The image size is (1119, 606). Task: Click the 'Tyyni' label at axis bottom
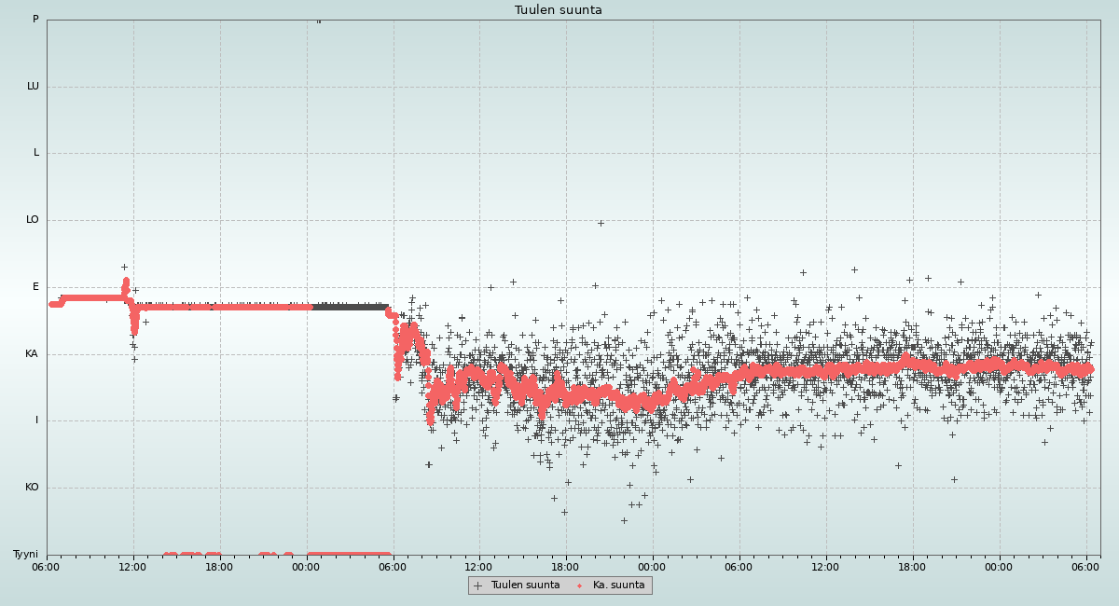click(x=25, y=555)
